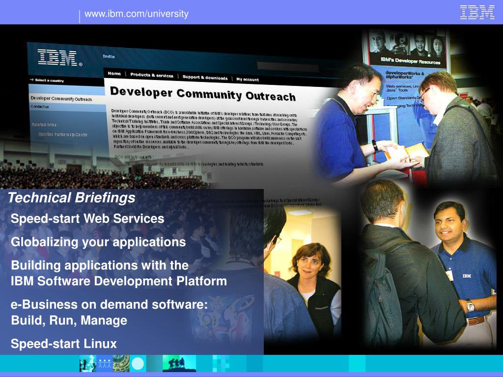Screen dimensions: 503x377
Task: Click the IBM's Developer Resources booth sign
Action: click(410, 60)
